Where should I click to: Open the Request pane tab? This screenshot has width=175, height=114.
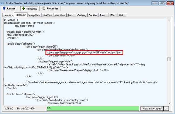point(10,8)
